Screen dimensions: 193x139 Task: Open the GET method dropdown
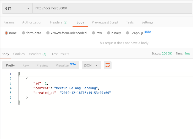pyautogui.click(x=17, y=8)
